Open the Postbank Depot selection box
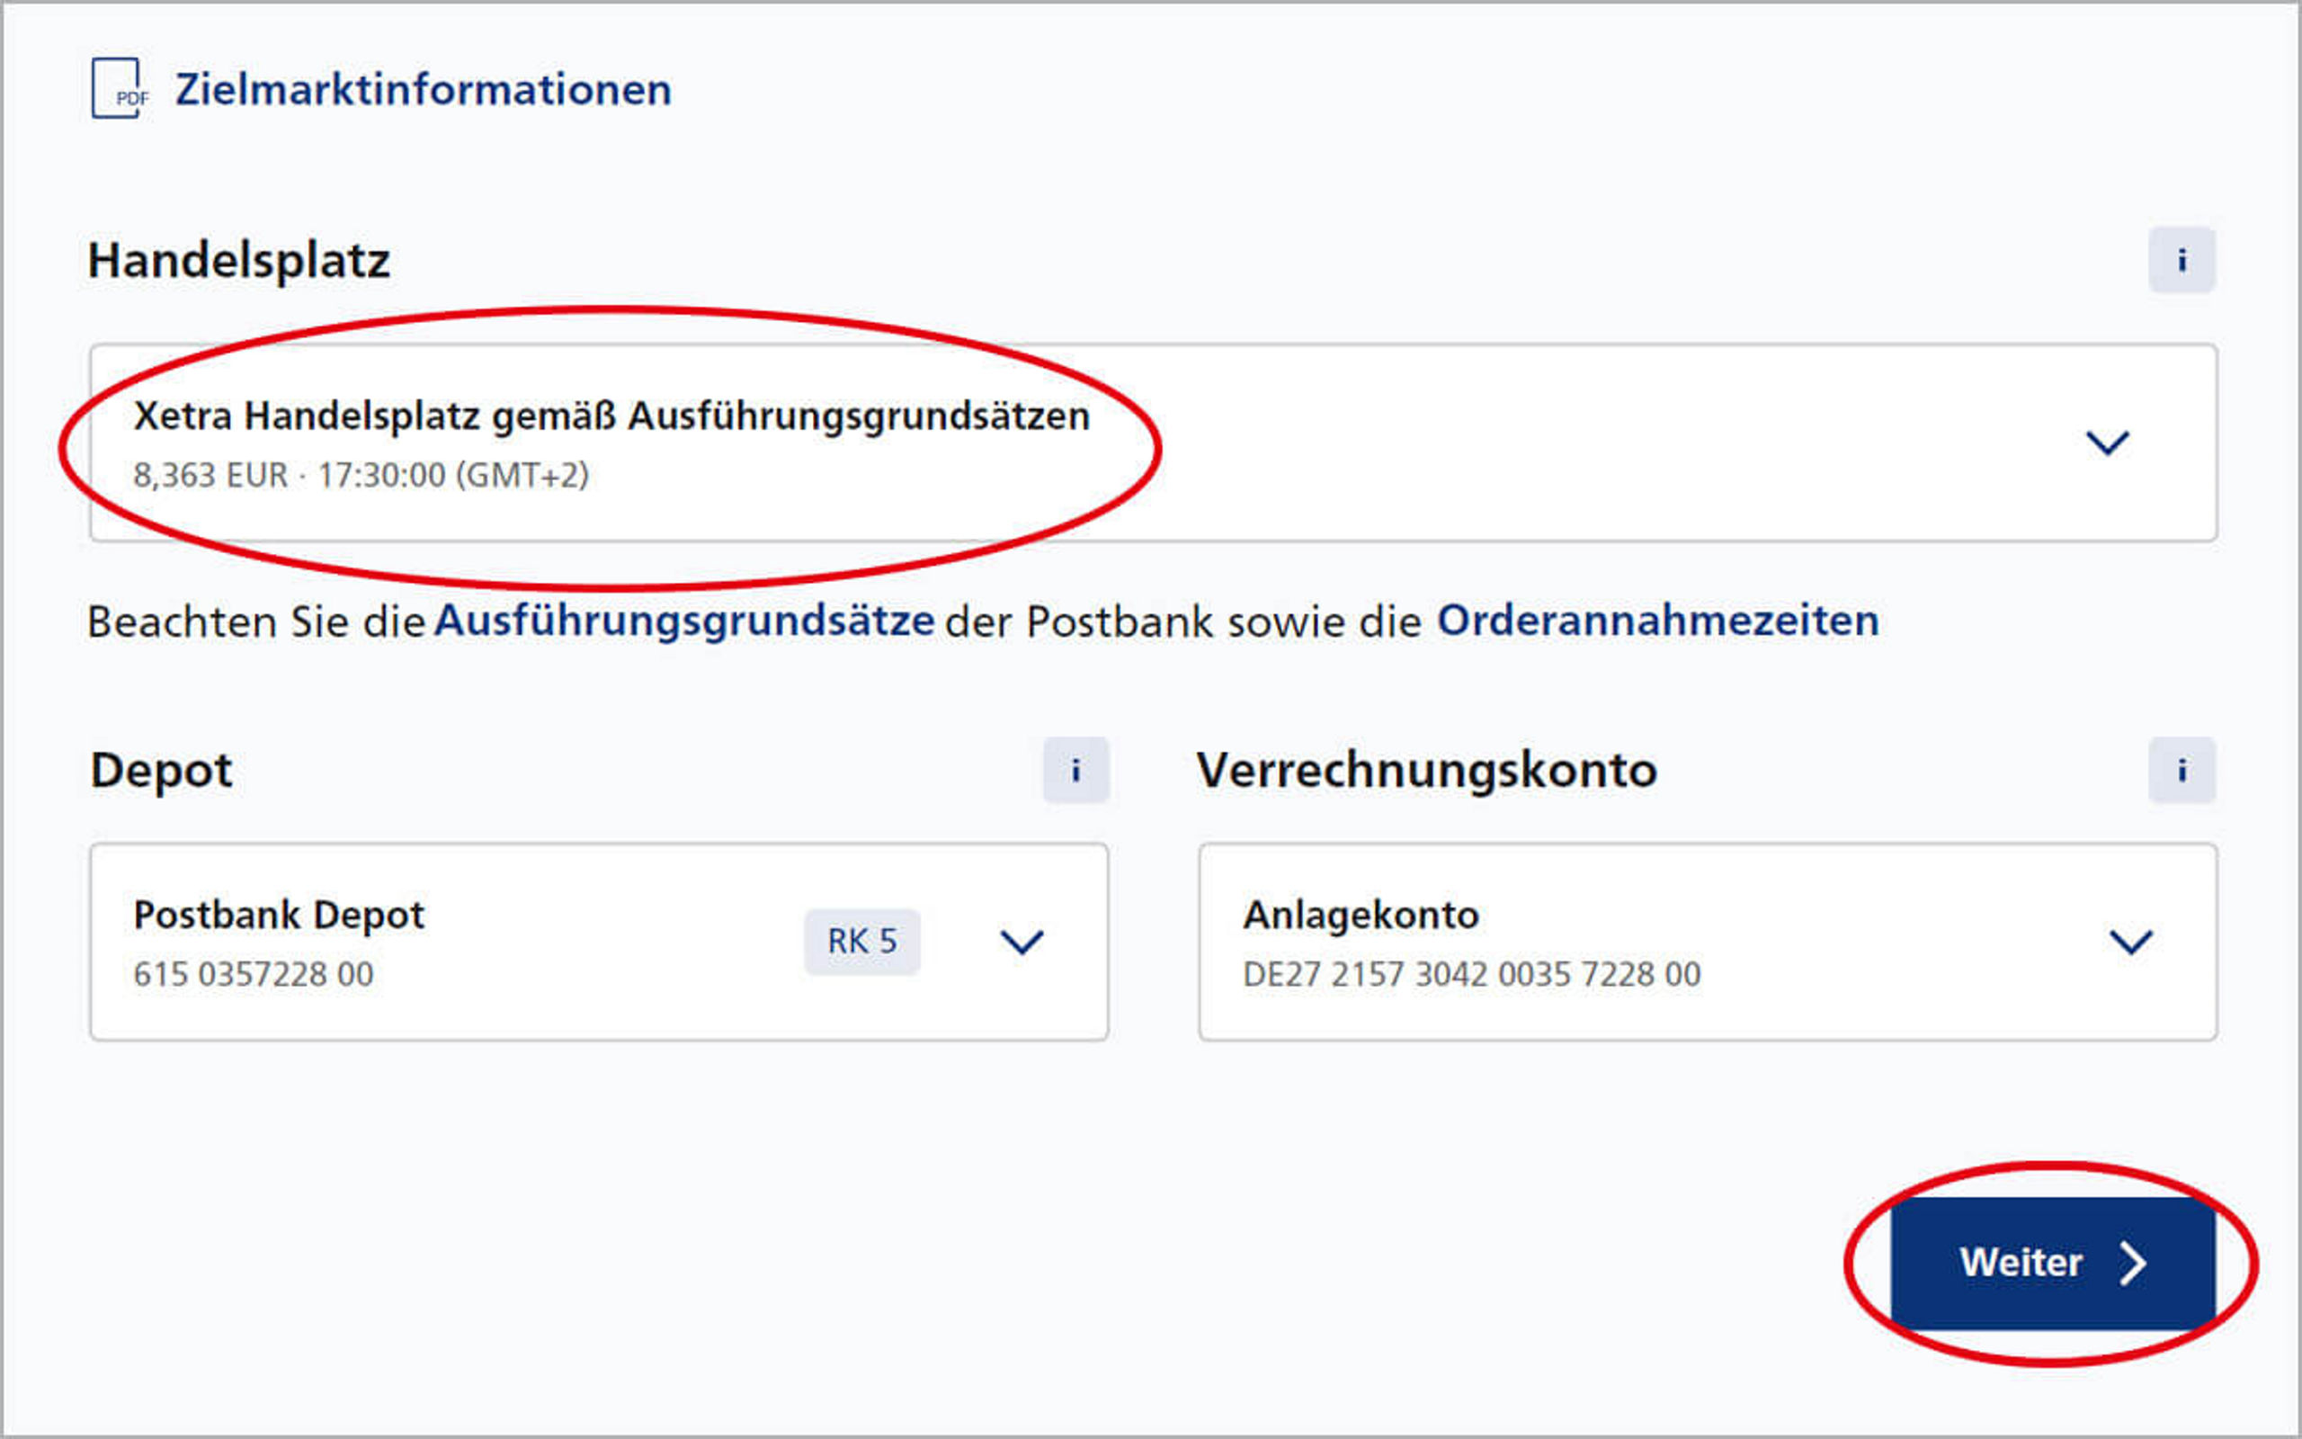The image size is (2302, 1439). pos(599,943)
